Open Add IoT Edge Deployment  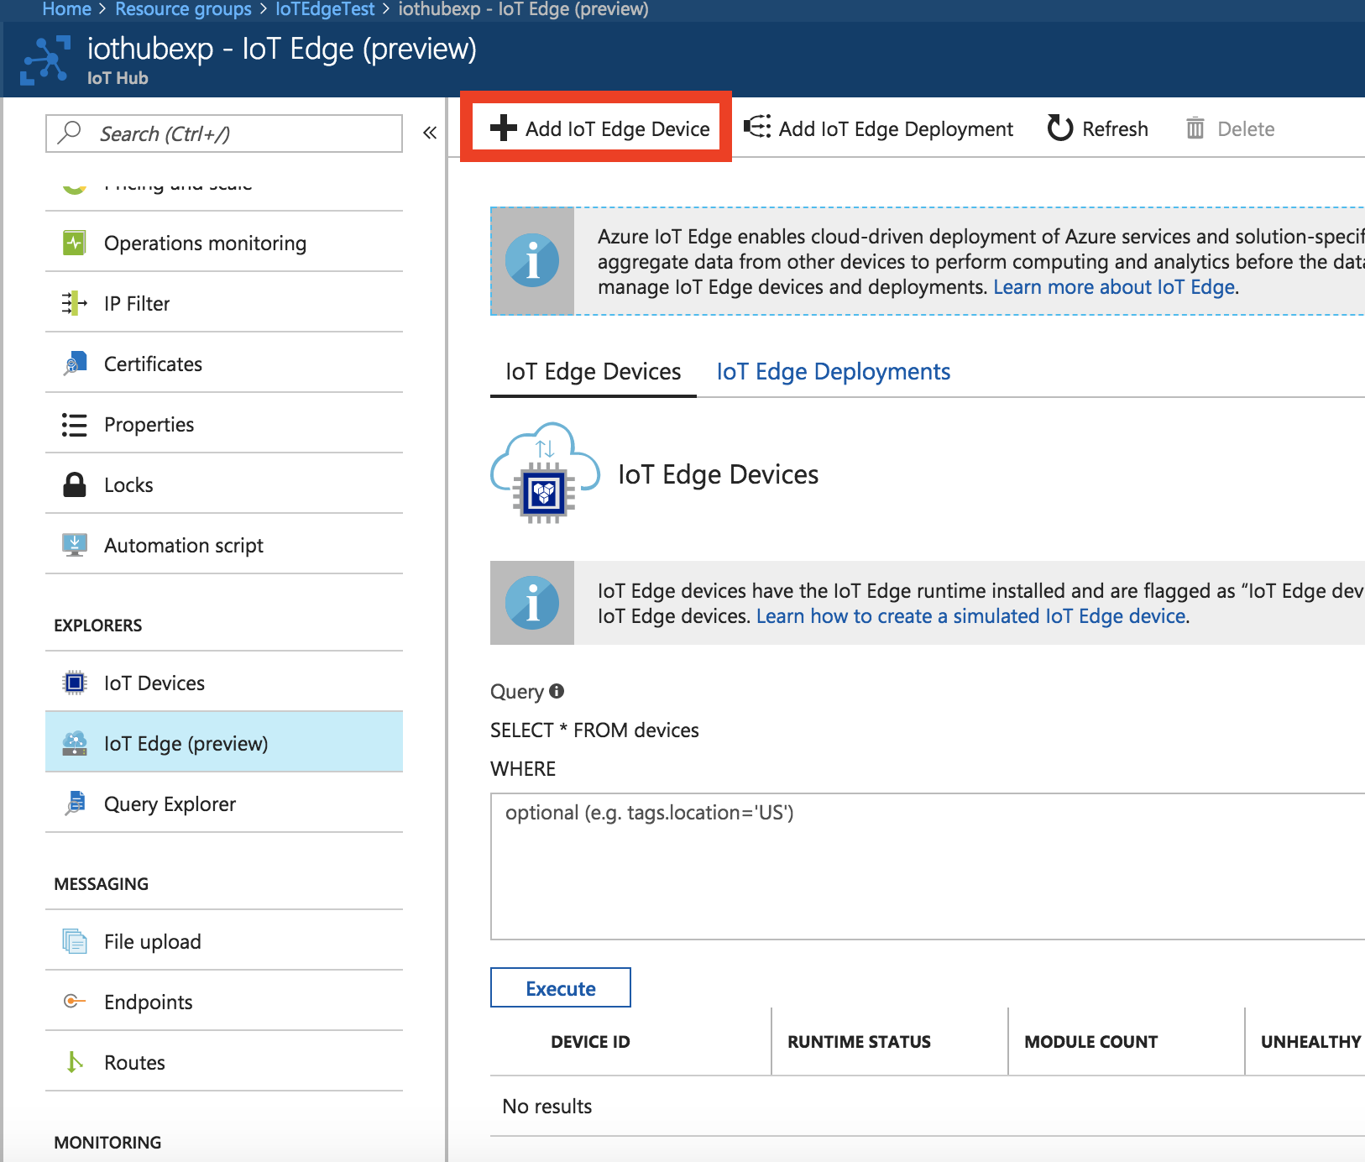(878, 128)
